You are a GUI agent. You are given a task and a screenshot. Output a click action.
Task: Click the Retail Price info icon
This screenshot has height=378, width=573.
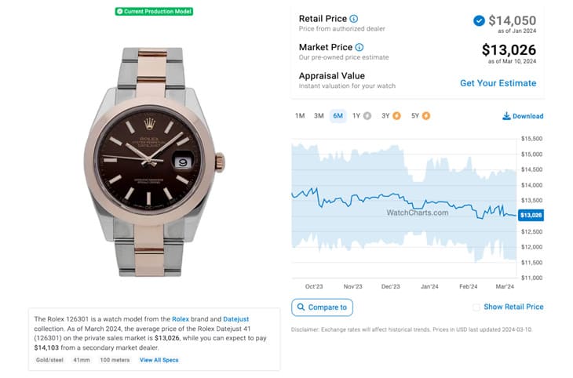coord(354,19)
